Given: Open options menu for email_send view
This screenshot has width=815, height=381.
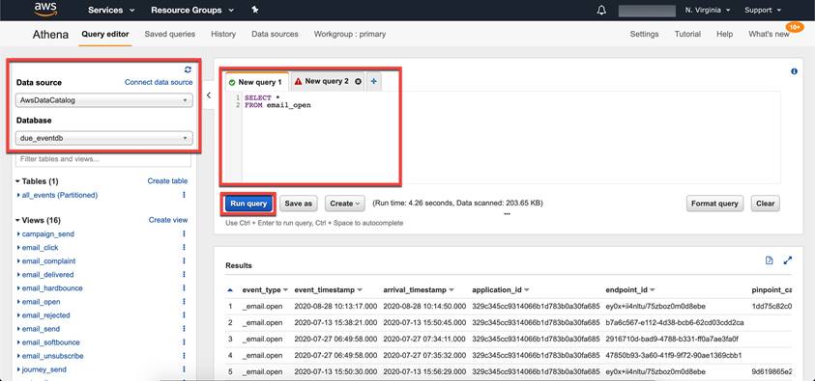Looking at the screenshot, I should pyautogui.click(x=184, y=329).
